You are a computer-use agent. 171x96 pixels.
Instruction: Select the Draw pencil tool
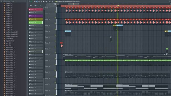[x=35, y=2]
